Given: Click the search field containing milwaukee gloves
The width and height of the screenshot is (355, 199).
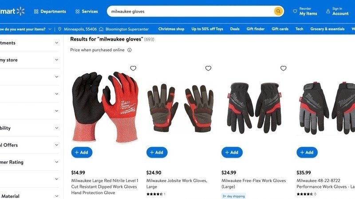Looking at the screenshot, I should click(x=190, y=11).
